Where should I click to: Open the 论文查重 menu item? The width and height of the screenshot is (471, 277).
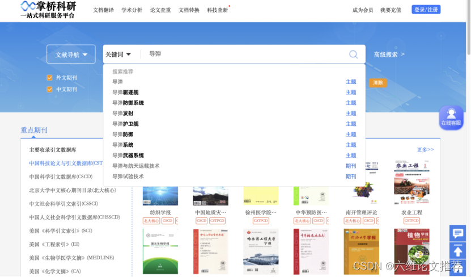[x=160, y=10]
